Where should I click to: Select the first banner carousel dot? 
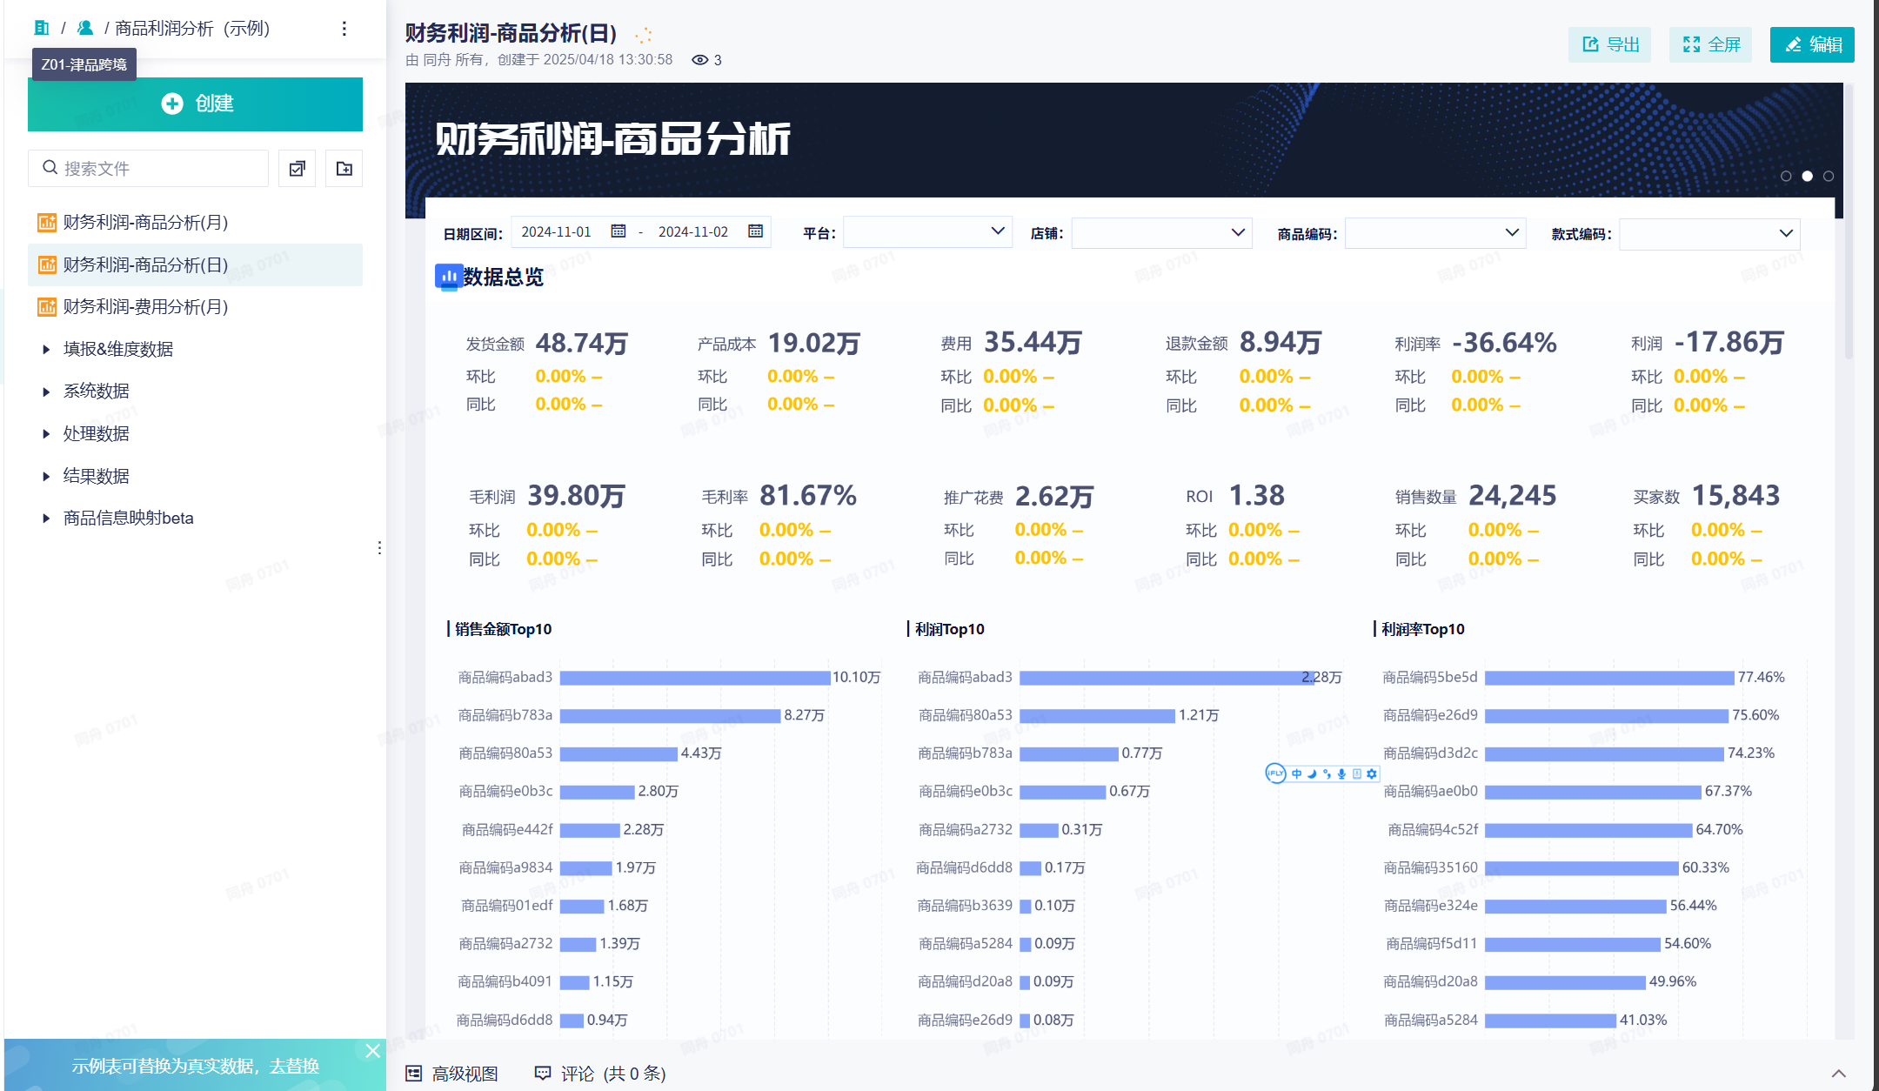coord(1786,176)
